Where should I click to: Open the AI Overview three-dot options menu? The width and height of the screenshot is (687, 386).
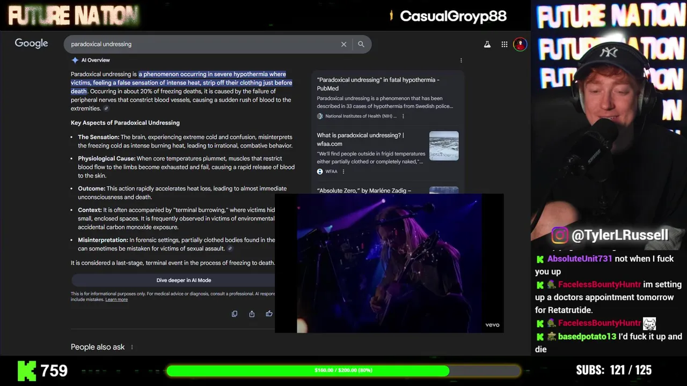click(461, 60)
